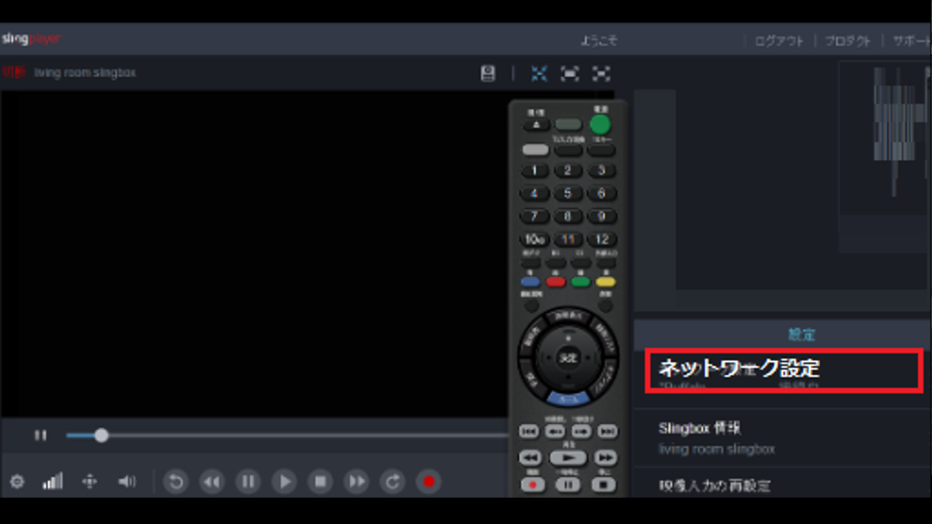
Task: Select the blue highlighted video size icon
Action: coord(539,74)
